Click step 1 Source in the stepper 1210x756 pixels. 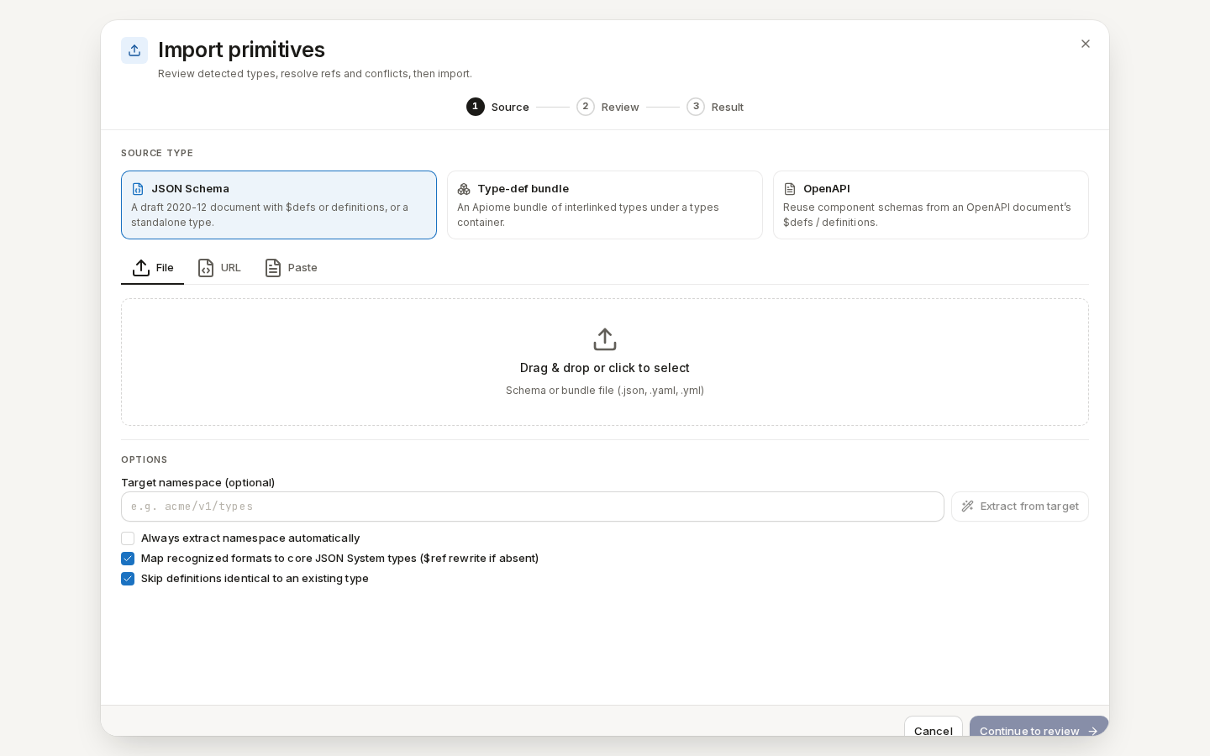(x=497, y=107)
